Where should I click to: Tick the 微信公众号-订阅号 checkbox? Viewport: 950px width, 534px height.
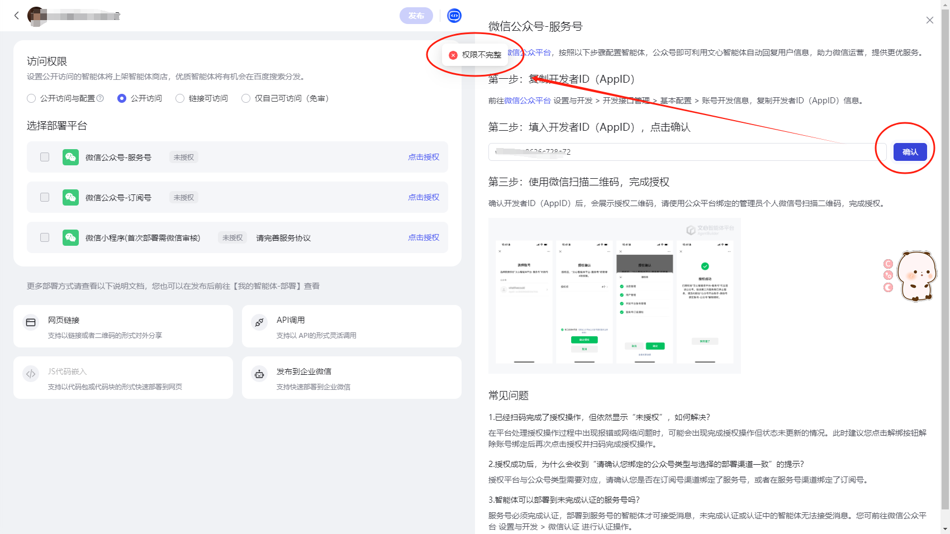(45, 197)
